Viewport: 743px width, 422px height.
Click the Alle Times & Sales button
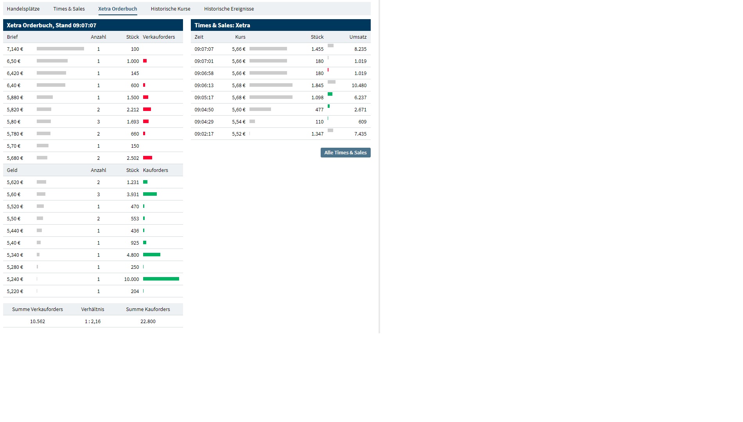coord(345,152)
